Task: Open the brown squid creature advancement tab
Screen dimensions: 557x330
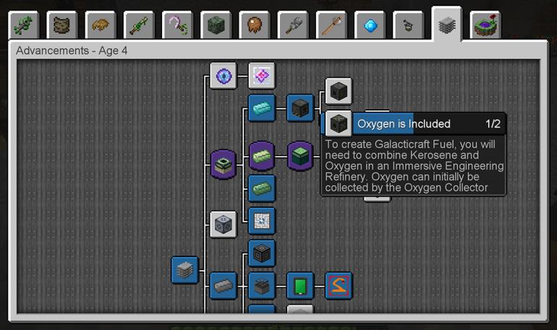Action: [255, 25]
